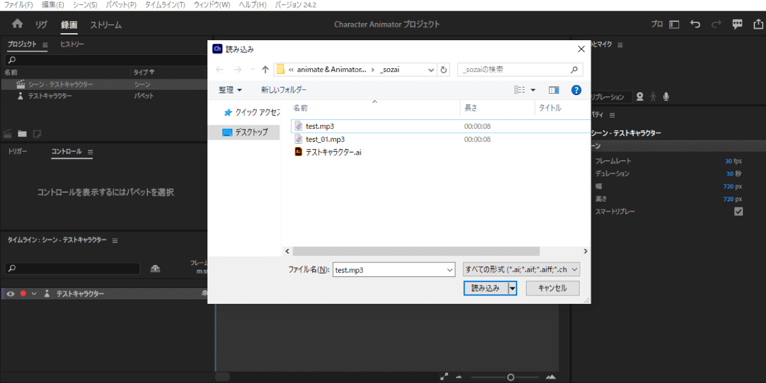Click the puppet icon on the timeline track

point(47,294)
